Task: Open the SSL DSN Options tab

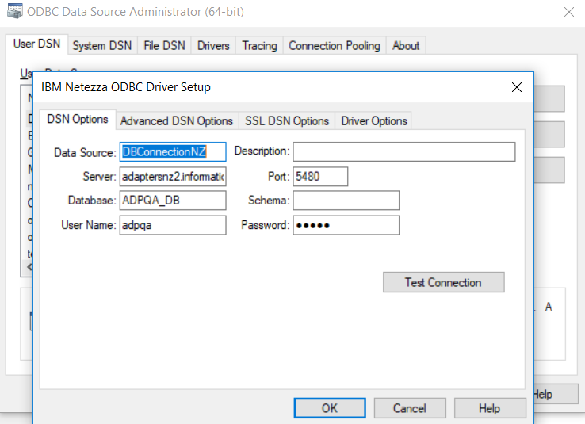Action: [x=286, y=120]
